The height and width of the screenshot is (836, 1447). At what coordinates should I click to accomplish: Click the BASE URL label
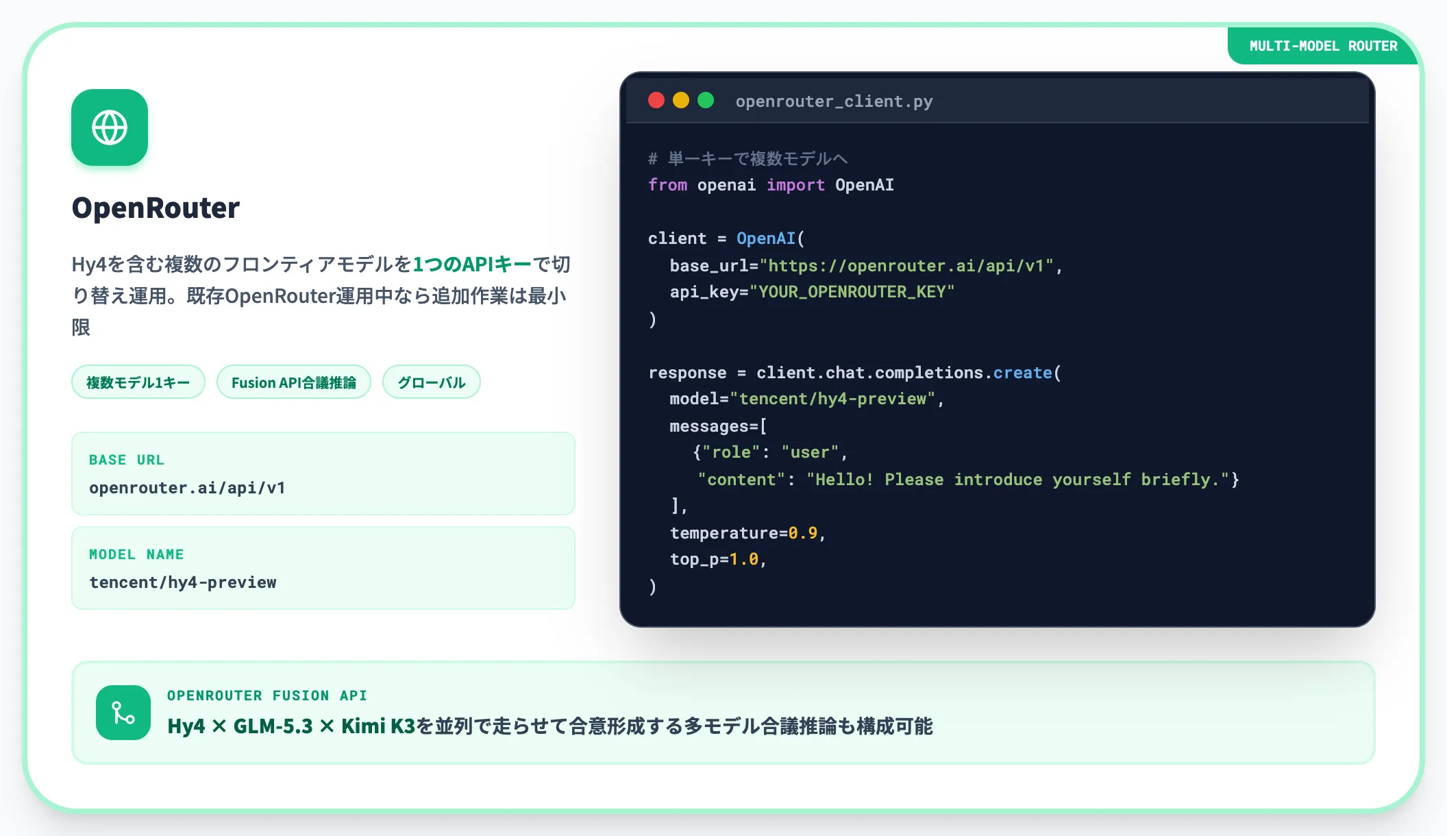click(127, 460)
